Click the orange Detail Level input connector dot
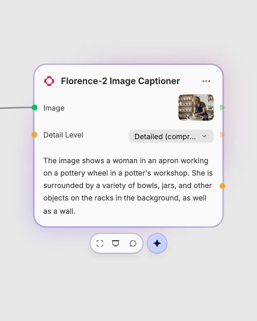This screenshot has height=321, width=257. coord(34,135)
